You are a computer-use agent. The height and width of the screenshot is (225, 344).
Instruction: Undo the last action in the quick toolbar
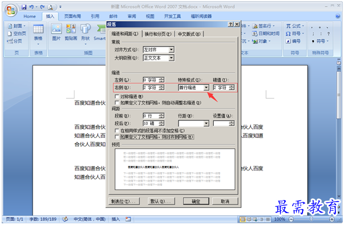32,7
